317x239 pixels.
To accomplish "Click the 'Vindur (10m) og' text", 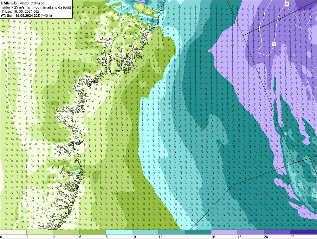I will point(32,3).
